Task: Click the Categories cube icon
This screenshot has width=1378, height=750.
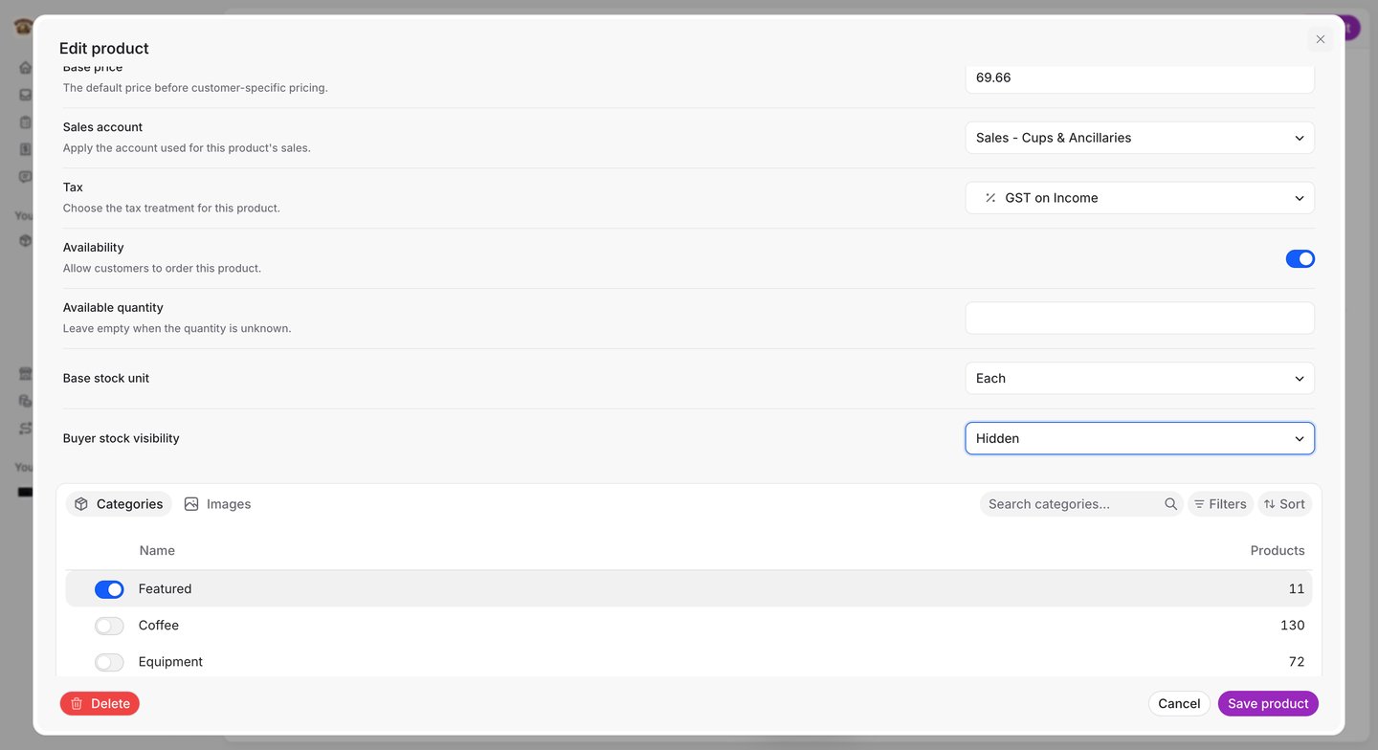Action: pyautogui.click(x=81, y=504)
